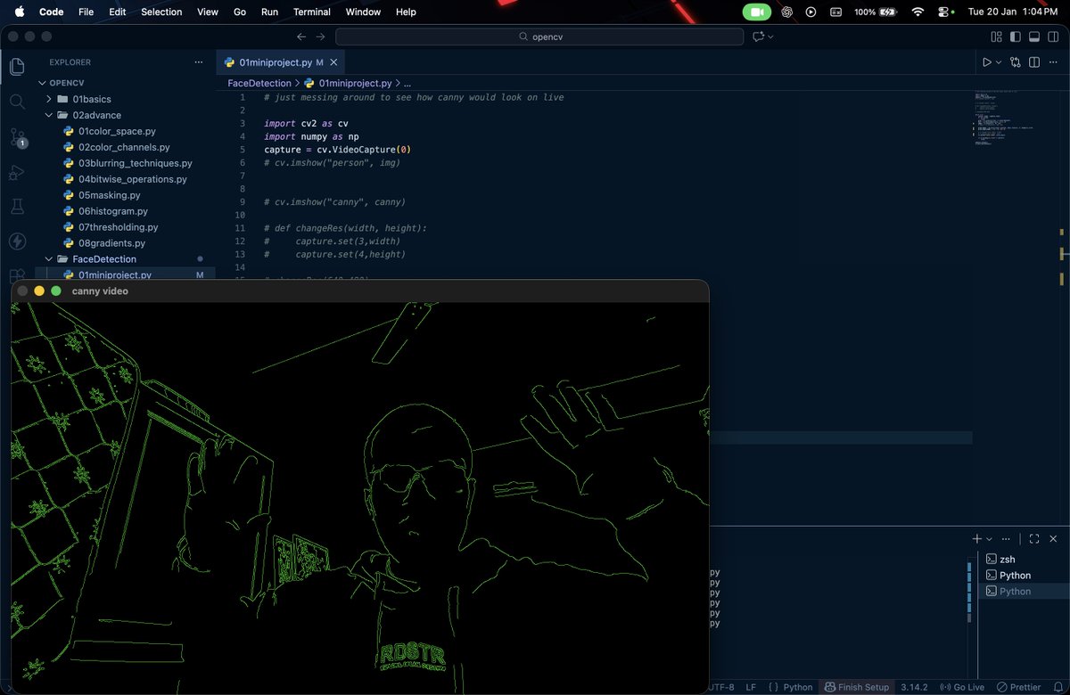Open 02color_channels.py in Explorer
The width and height of the screenshot is (1070, 695).
[x=123, y=147]
